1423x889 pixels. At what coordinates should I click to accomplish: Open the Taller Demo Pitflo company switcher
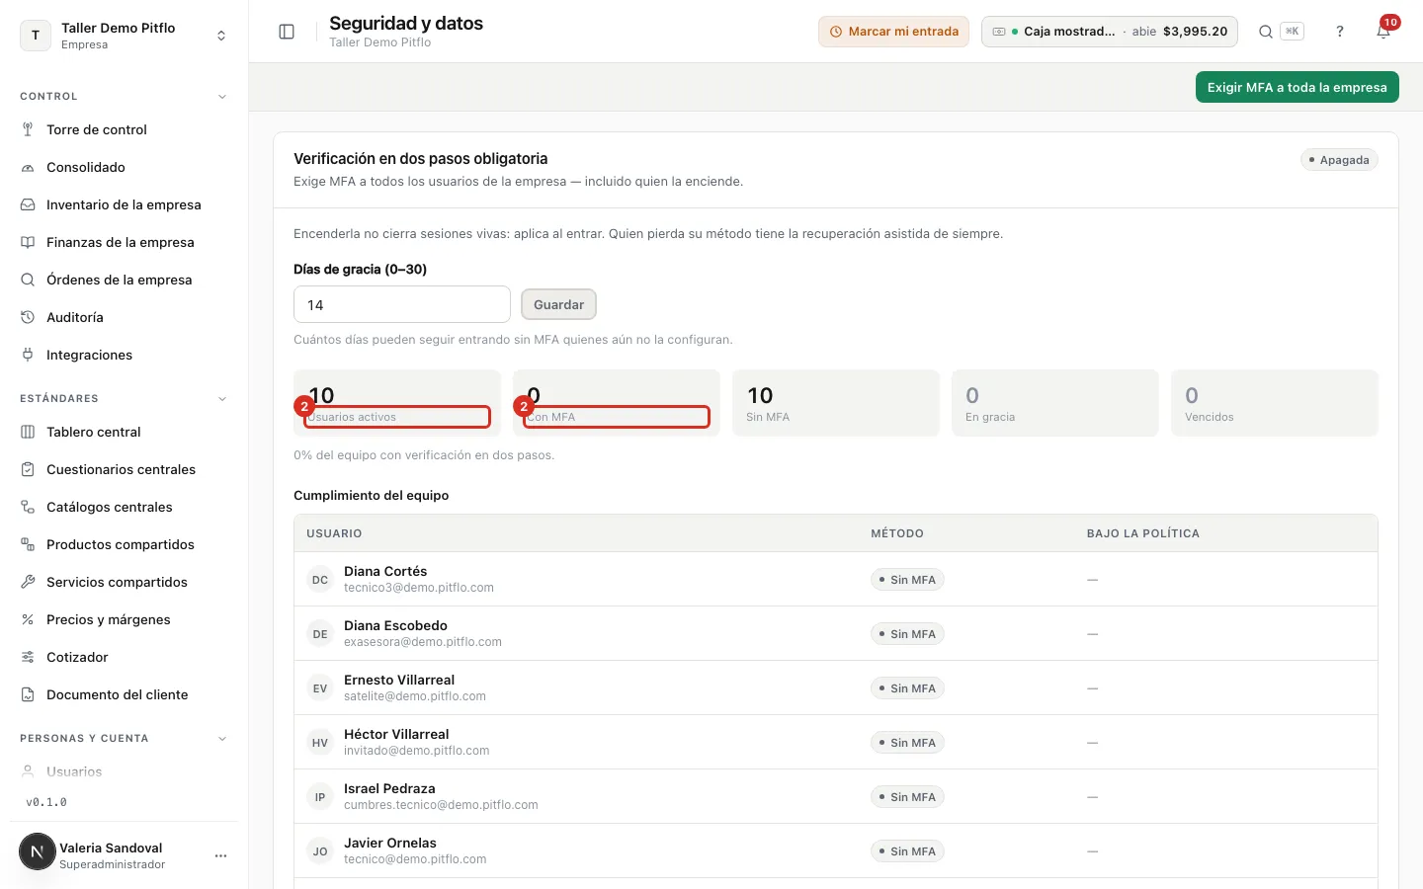pyautogui.click(x=124, y=36)
